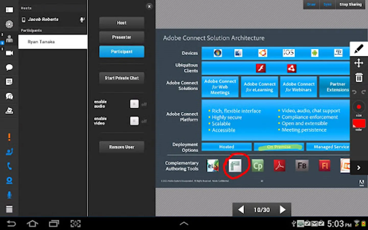Open the poll ballot icon in sidebar
The height and width of the screenshot is (230, 368).
coord(9,110)
